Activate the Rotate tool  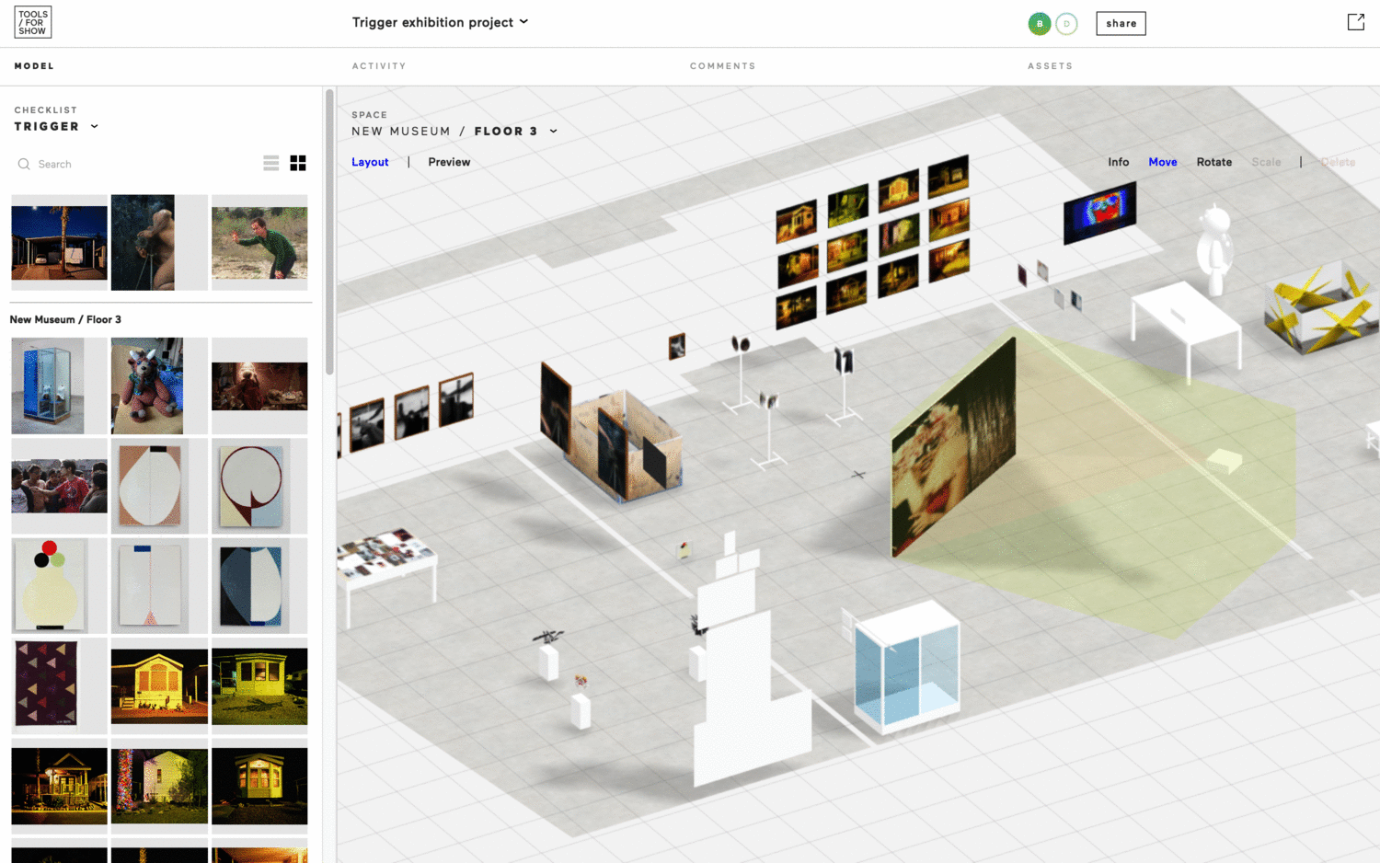(1214, 162)
